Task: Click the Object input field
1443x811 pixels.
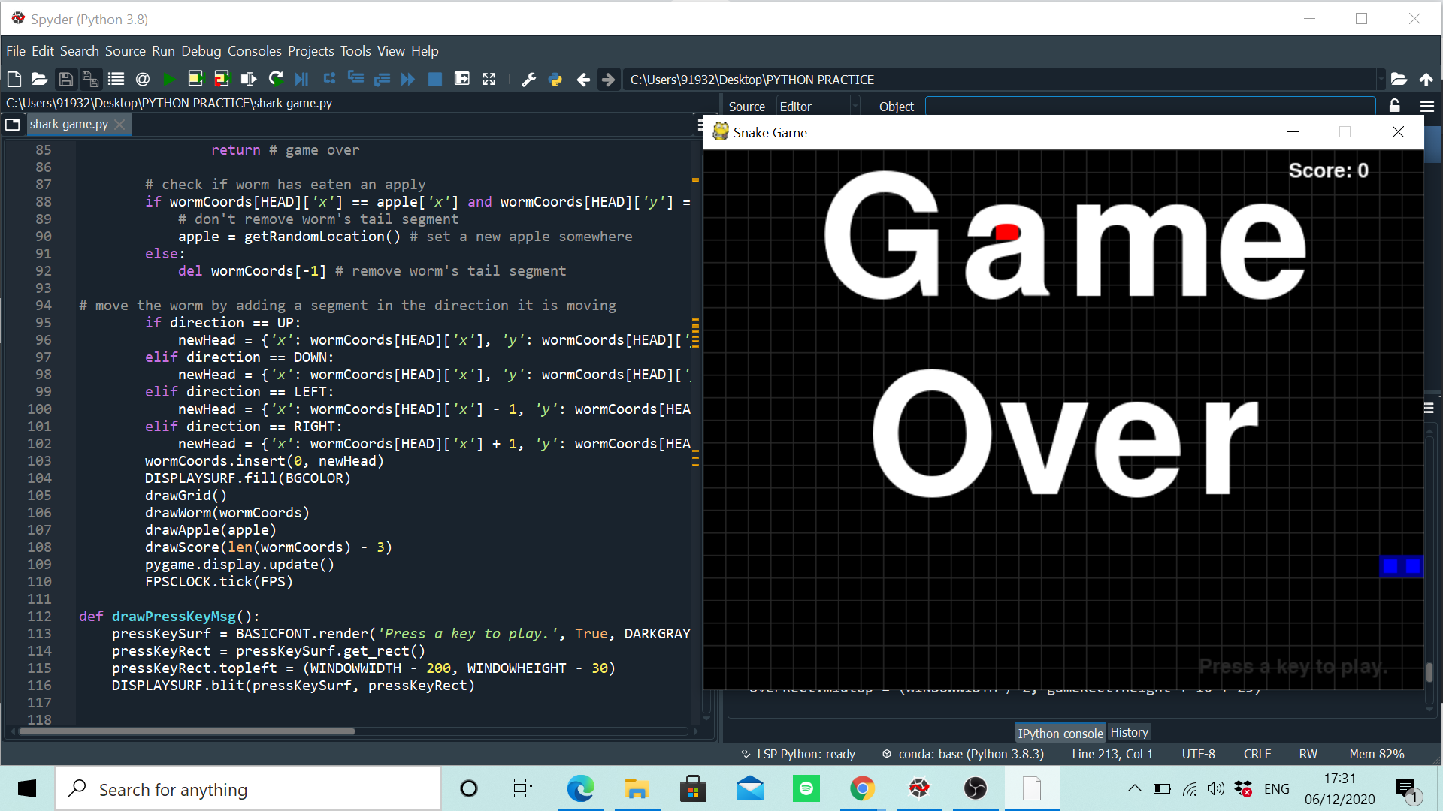Action: click(x=1150, y=107)
